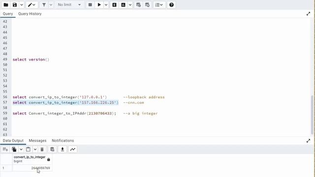
Task: Expand the explain options dropdown arrow
Action: point(130,5)
